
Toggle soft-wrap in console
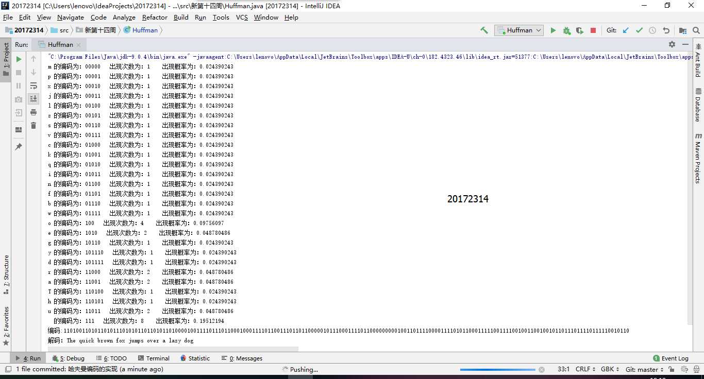(33, 85)
